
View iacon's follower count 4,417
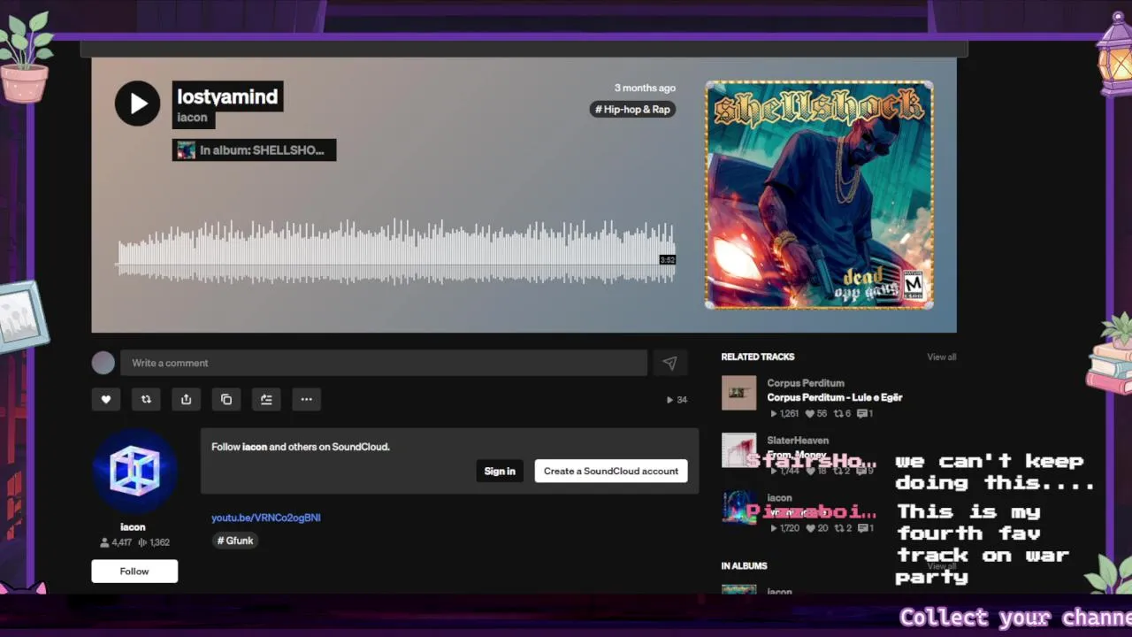coord(116,542)
